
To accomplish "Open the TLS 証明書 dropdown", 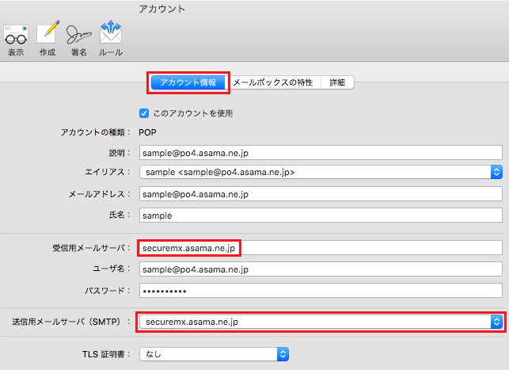I will pyautogui.click(x=215, y=354).
